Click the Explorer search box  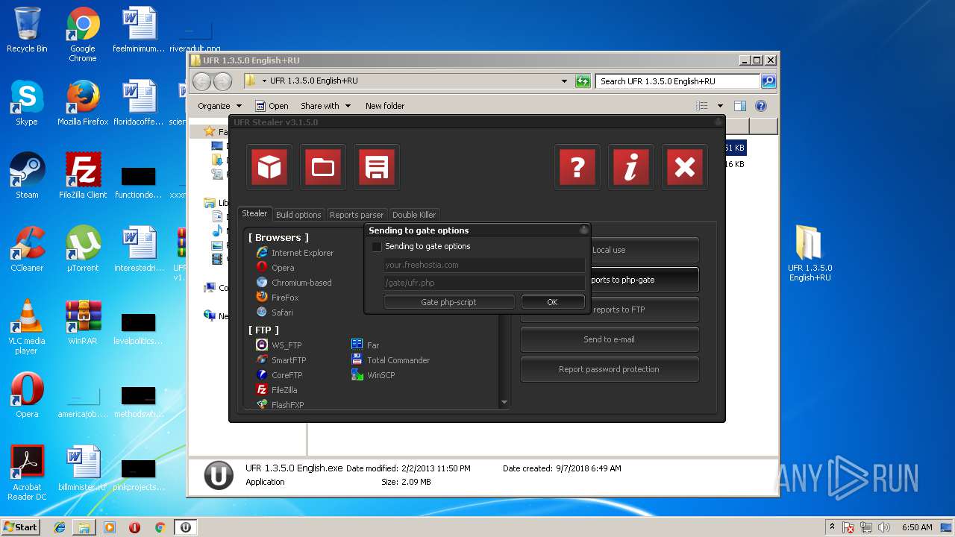click(x=678, y=81)
